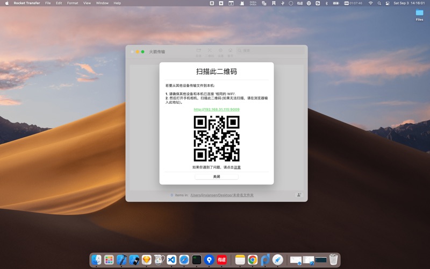Open Launchpad from the Dock
Viewport: 430px width, 269px height.
109,260
